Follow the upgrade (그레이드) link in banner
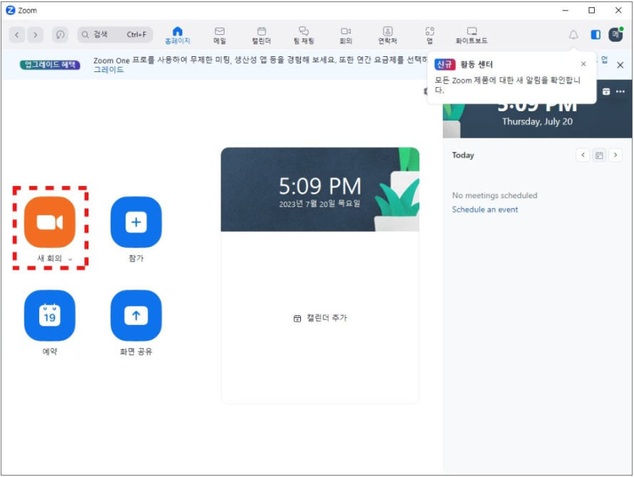The image size is (634, 477). (109, 70)
